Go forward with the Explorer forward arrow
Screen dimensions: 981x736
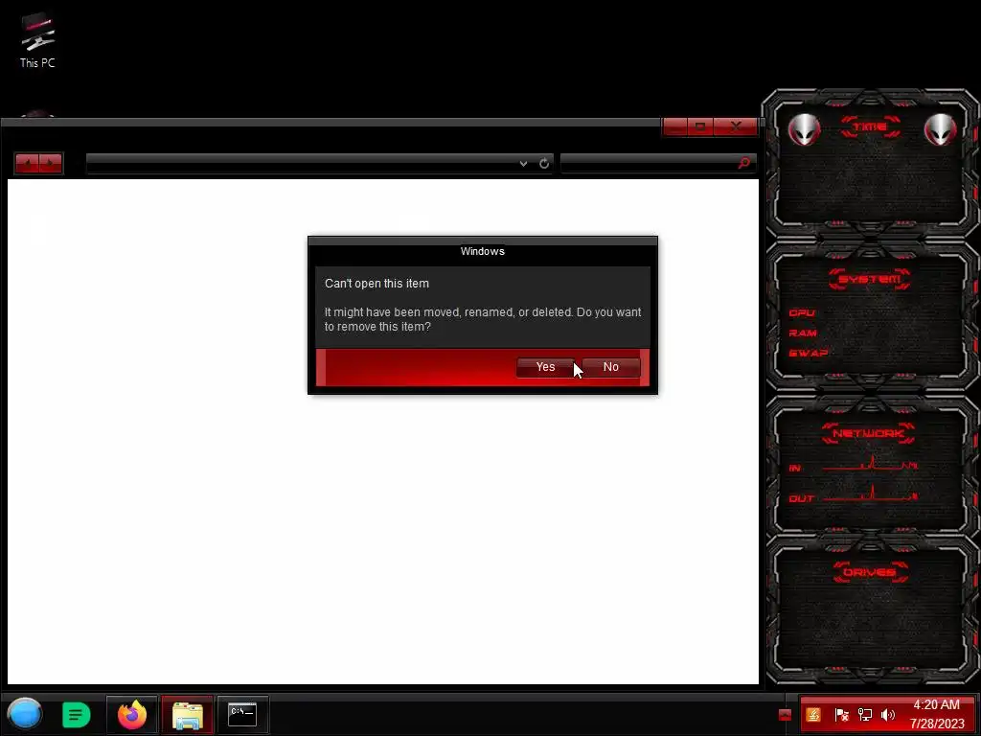51,163
